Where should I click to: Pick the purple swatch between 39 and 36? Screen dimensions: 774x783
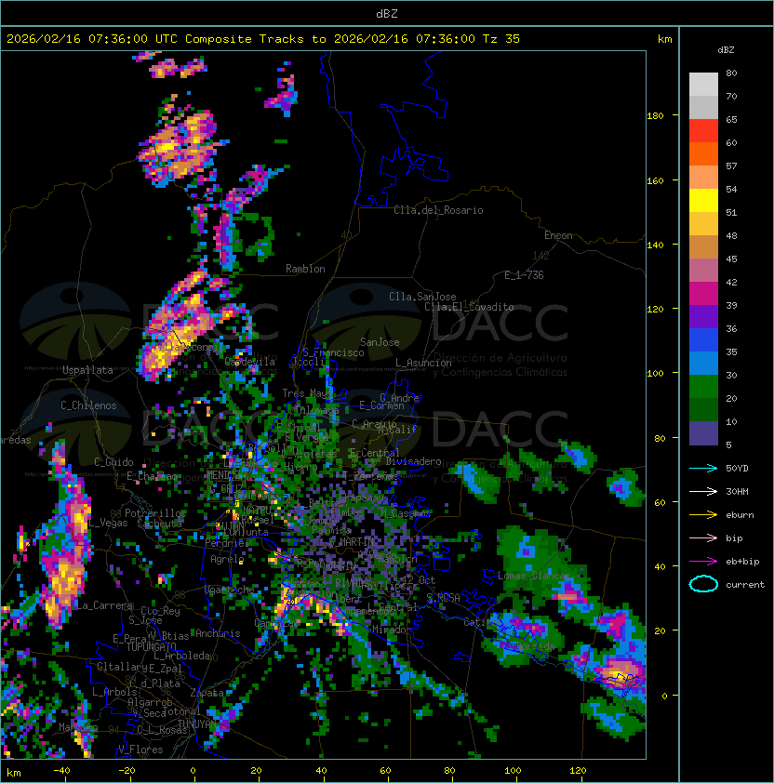pyautogui.click(x=703, y=316)
